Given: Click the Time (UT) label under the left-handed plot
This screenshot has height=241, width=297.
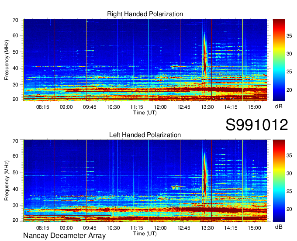Looking at the screenshot, I should (145, 234).
